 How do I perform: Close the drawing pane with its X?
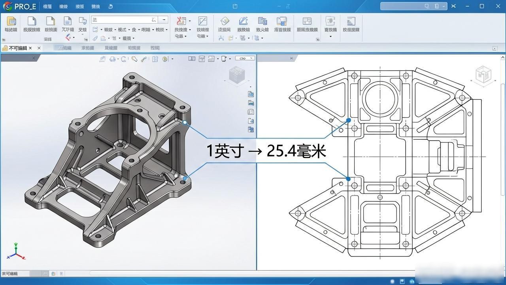(291, 58)
